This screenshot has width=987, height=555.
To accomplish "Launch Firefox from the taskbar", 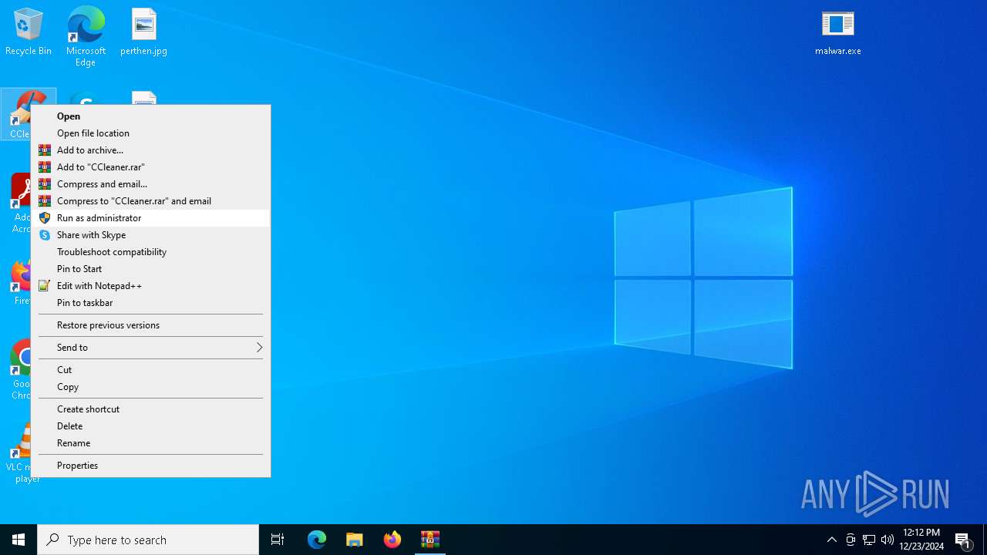I will click(x=392, y=540).
